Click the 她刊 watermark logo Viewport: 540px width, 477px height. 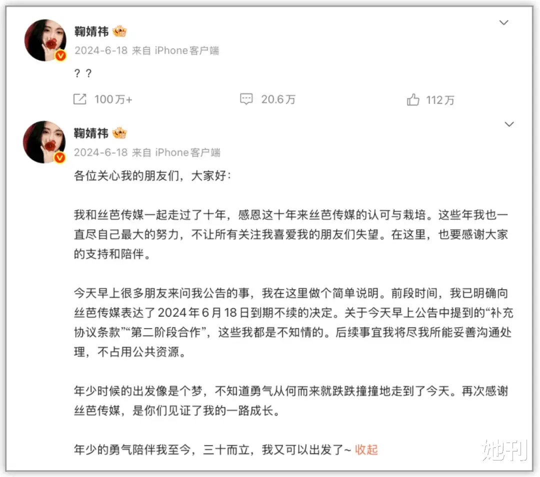coord(505,450)
